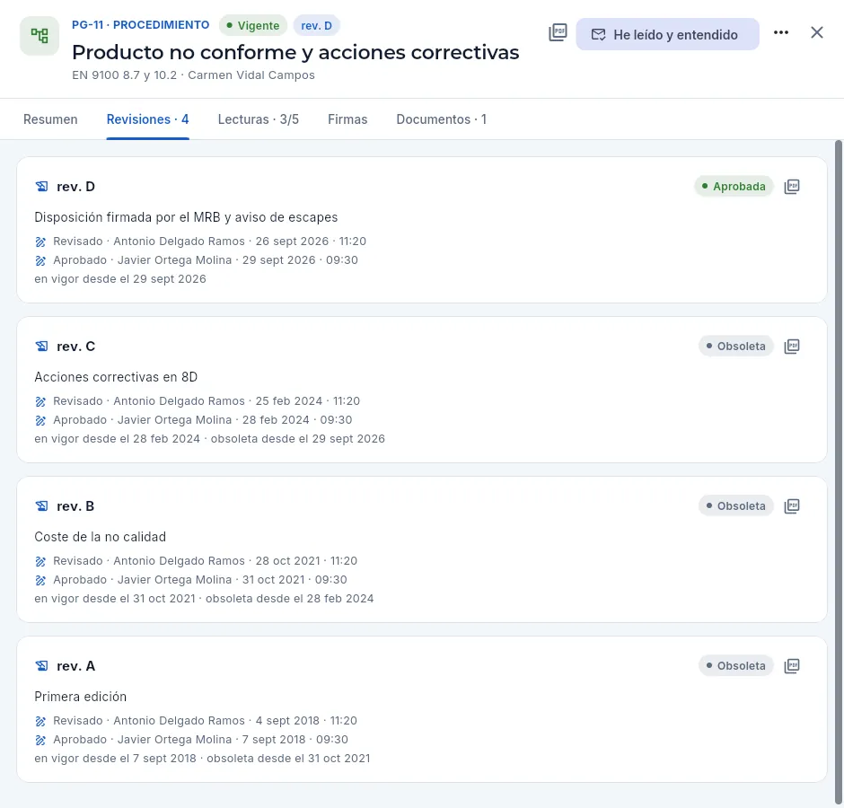
Task: Click the Obsoleta badge on rev. C
Action: pyautogui.click(x=736, y=347)
